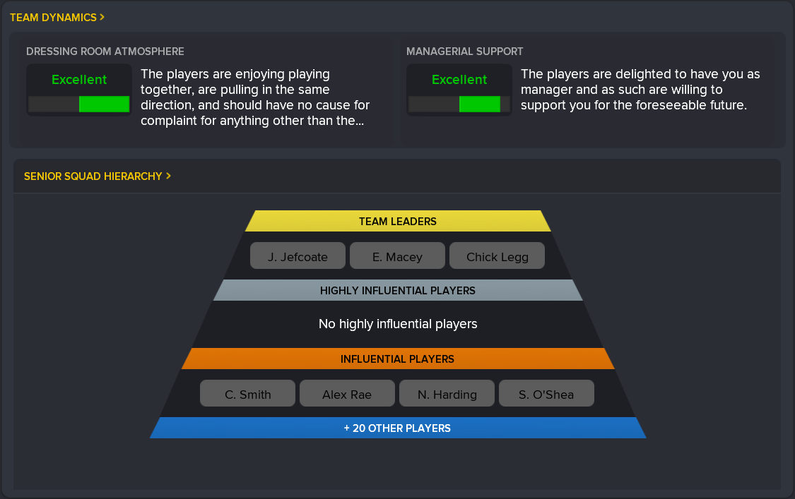Select player J. Jefcoate
Screen dimensions: 795x499
[x=298, y=257]
